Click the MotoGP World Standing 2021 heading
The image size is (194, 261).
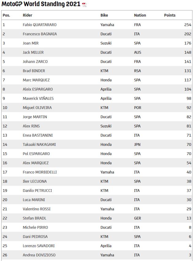pos(41,4)
